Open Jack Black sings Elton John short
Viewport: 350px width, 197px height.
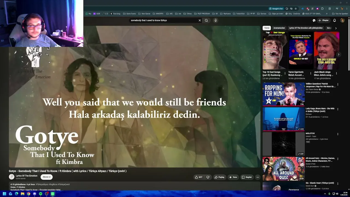click(x=326, y=51)
